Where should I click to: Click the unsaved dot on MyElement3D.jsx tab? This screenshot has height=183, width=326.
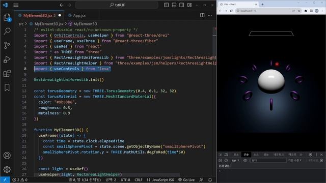coord(60,15)
